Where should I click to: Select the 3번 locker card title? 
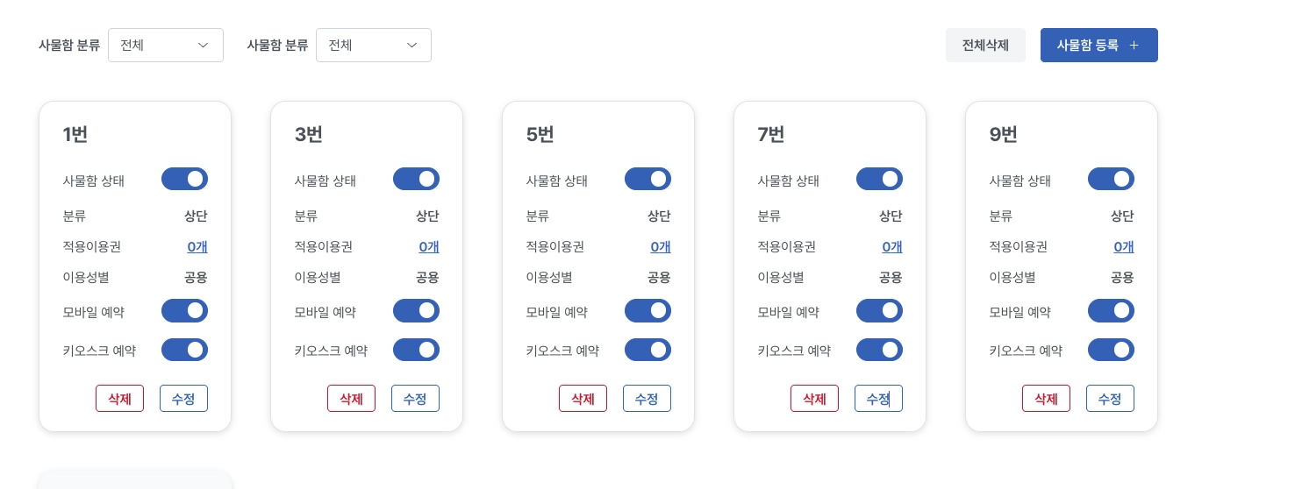tap(309, 135)
